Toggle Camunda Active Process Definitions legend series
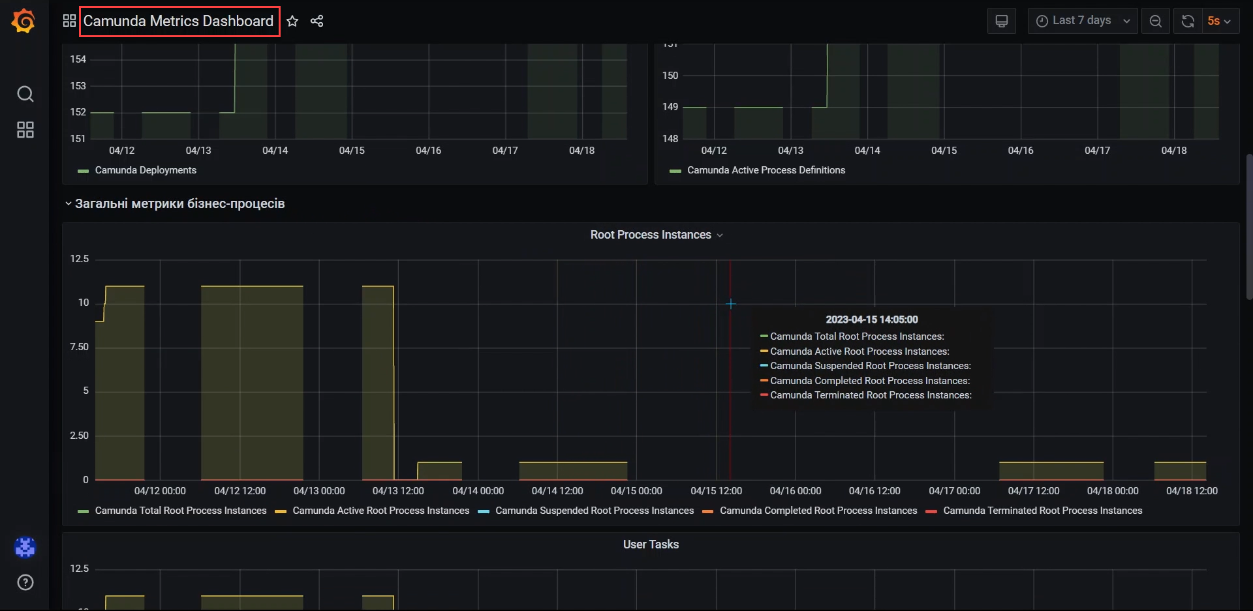The height and width of the screenshot is (611, 1253). [x=766, y=170]
